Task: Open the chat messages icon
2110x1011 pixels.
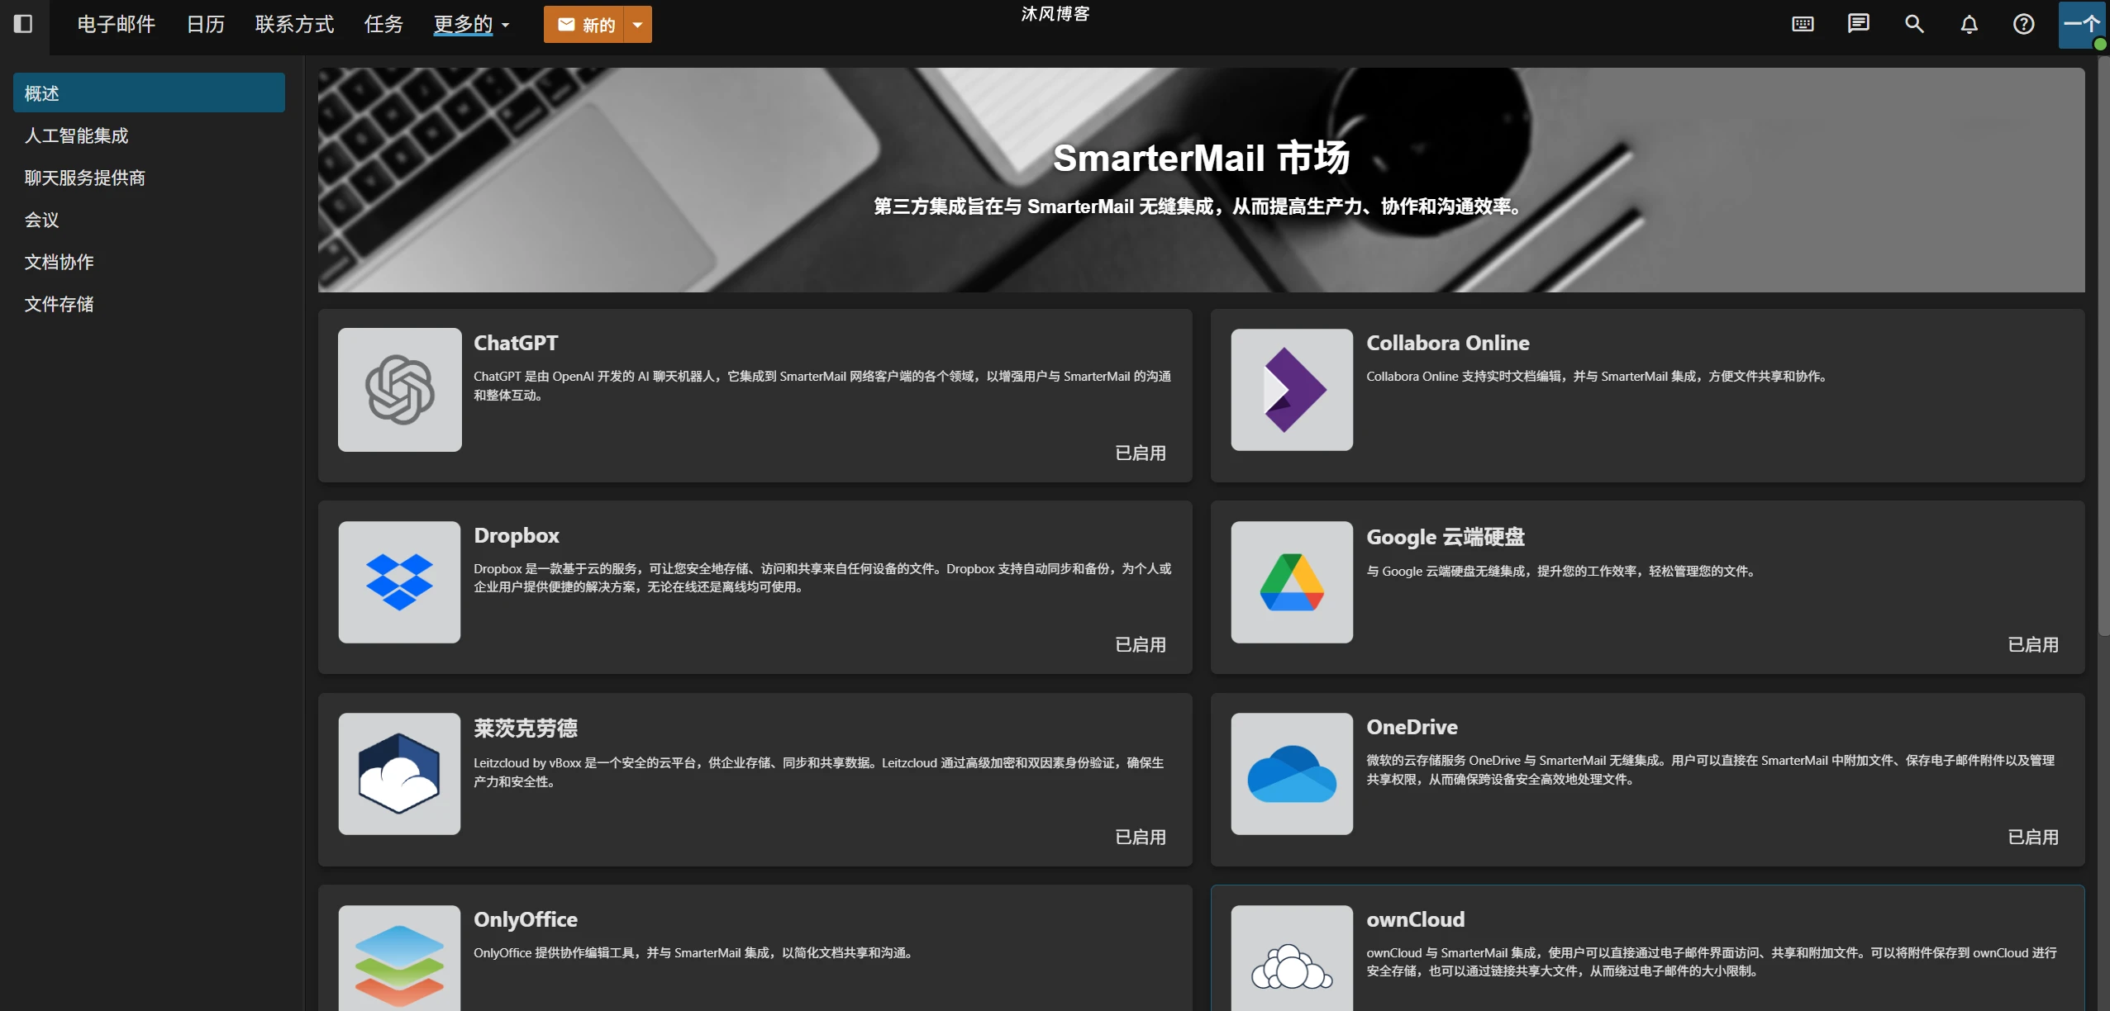Action: tap(1858, 24)
